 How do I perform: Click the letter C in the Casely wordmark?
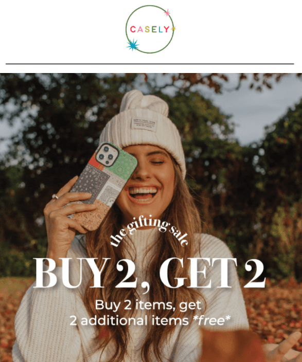click(x=133, y=29)
